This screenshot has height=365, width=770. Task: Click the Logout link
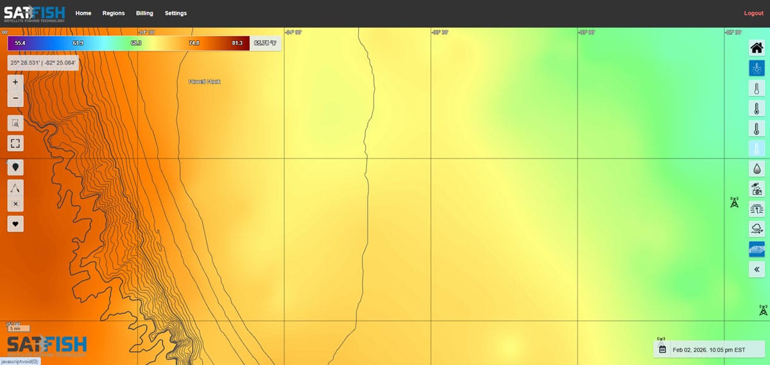(x=753, y=13)
